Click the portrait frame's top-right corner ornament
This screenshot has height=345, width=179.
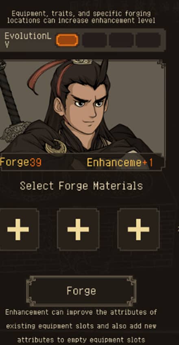point(161,64)
